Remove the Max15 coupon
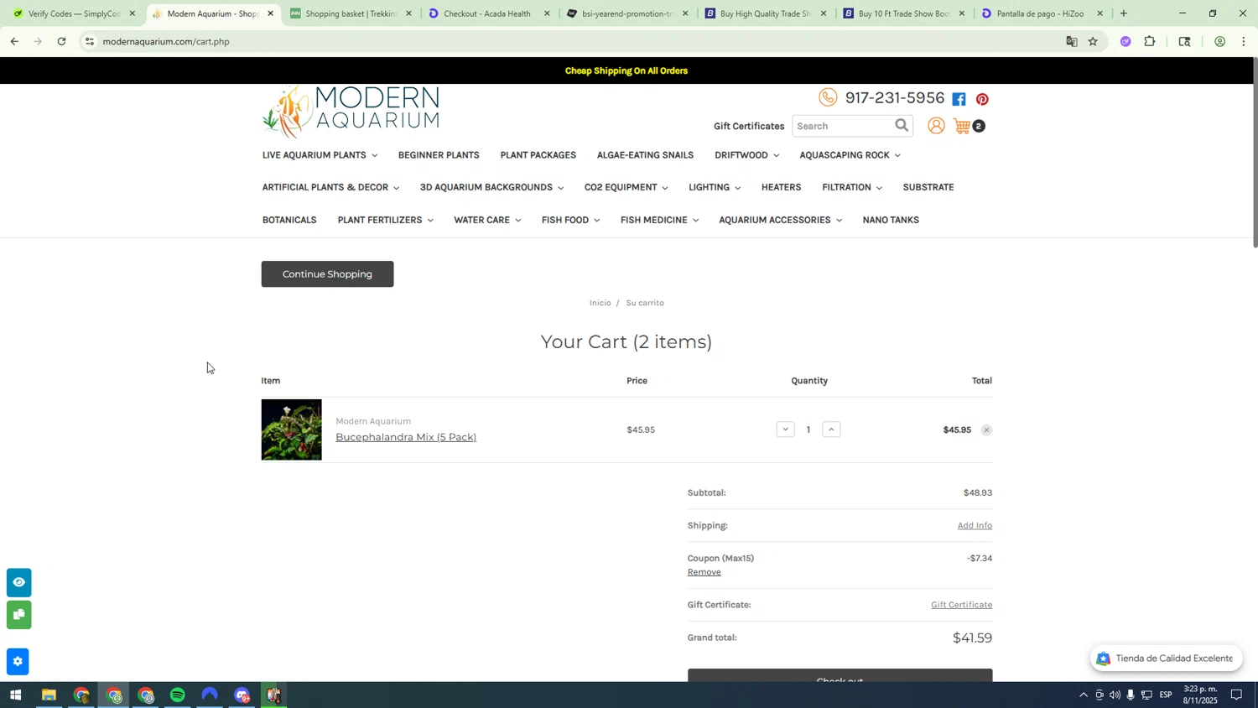This screenshot has height=708, width=1258. click(x=704, y=572)
